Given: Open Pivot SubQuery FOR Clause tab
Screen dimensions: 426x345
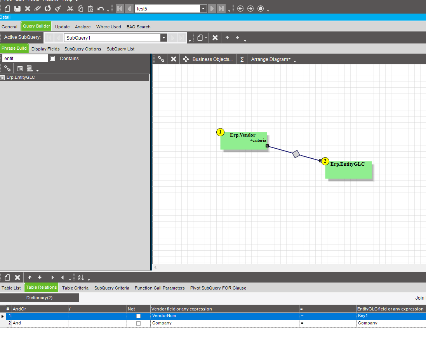Looking at the screenshot, I should [218, 288].
